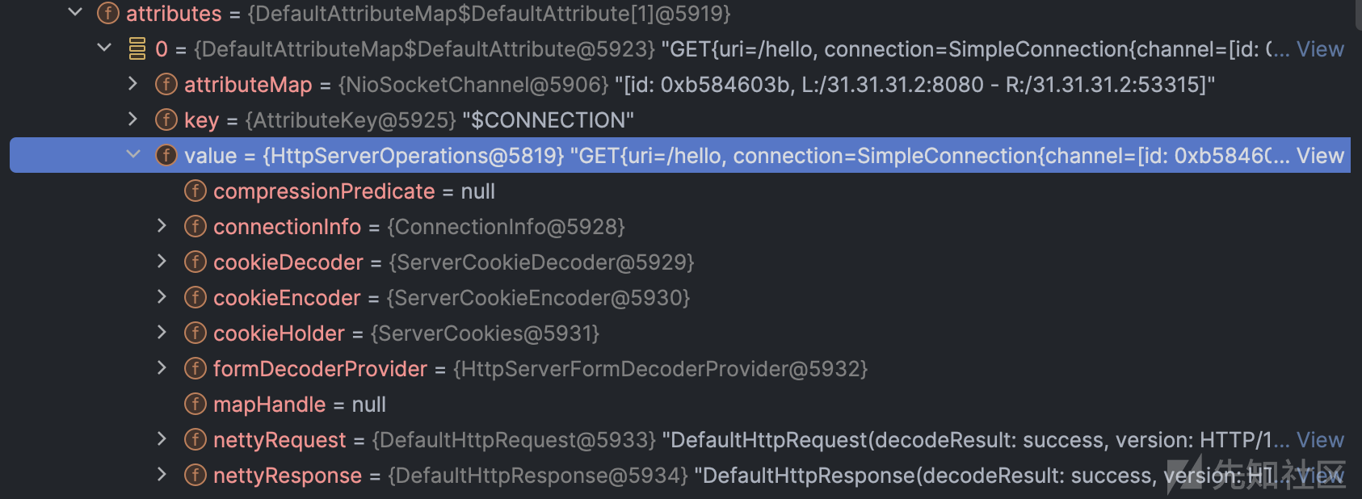This screenshot has width=1362, height=499.
Task: Open the View link for element 0
Action: coord(1320,49)
